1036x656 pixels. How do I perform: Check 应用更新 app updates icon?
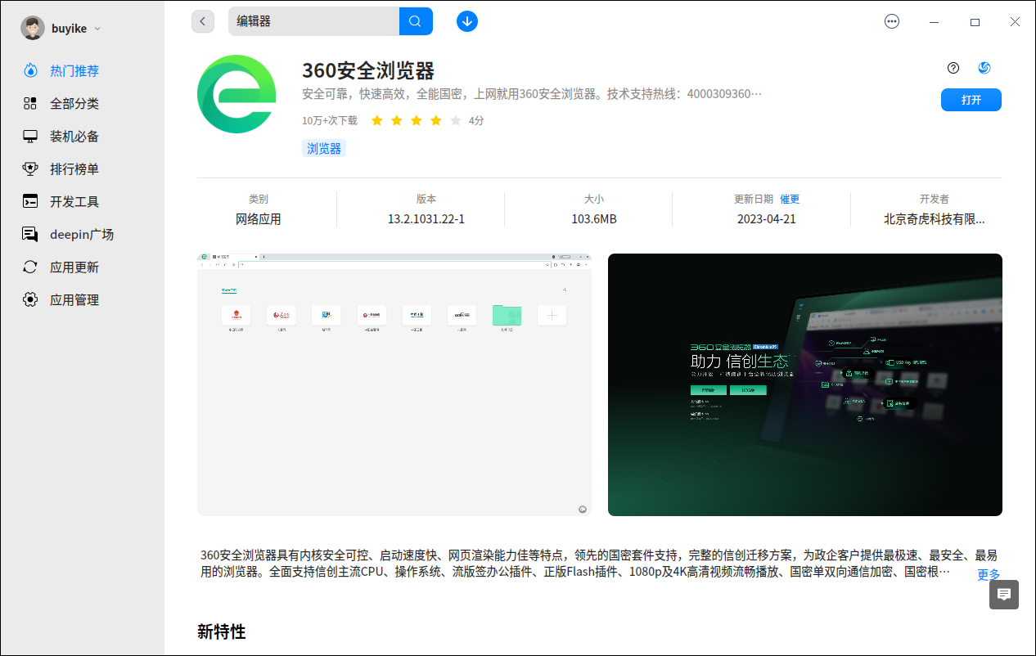tap(30, 267)
